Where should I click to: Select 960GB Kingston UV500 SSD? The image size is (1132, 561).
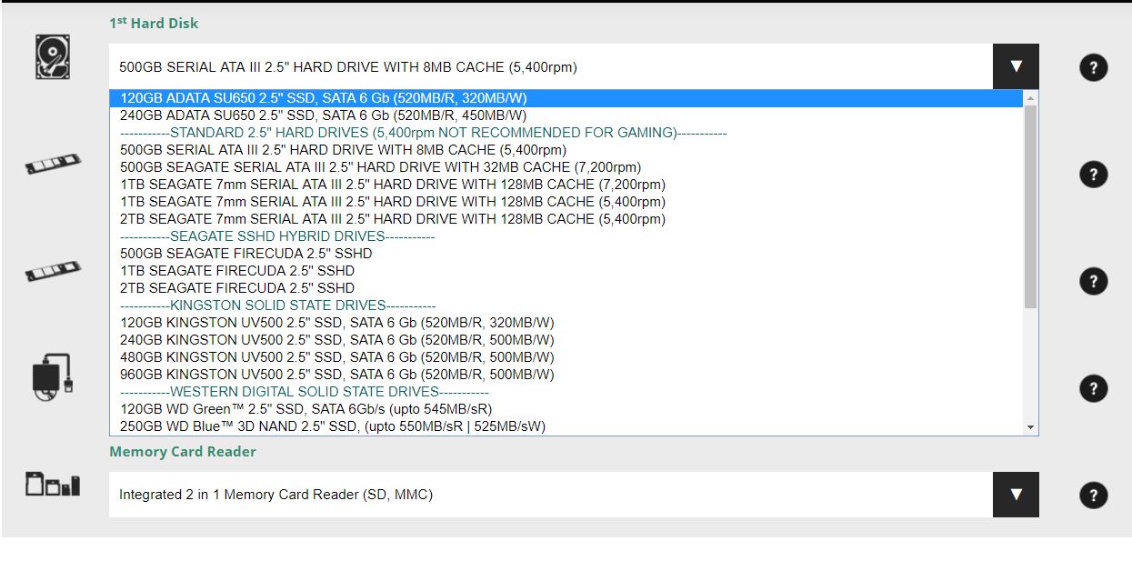(x=566, y=375)
